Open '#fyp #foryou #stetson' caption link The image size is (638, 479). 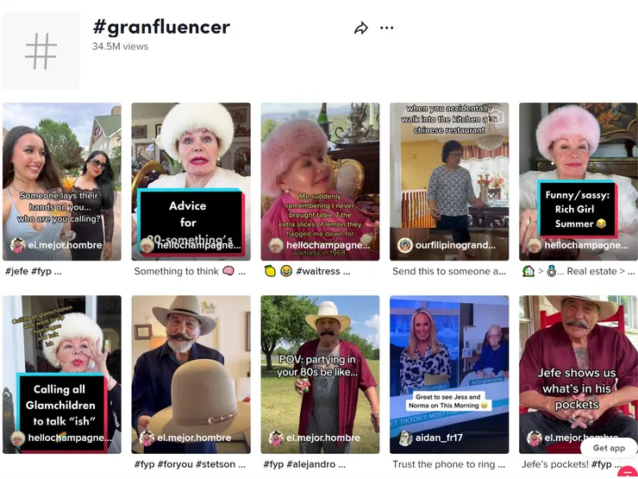click(x=190, y=464)
